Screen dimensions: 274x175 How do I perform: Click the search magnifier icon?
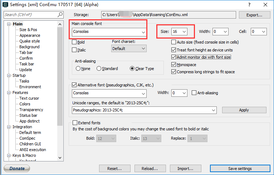[60, 15]
